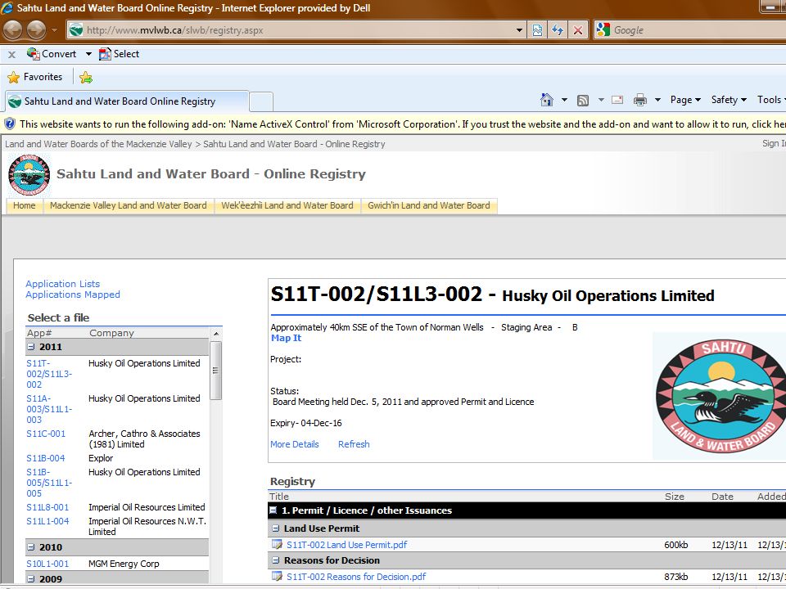This screenshot has width=786, height=589.
Task: Open the recent pages dropdown next to Forward
Action: 55,30
